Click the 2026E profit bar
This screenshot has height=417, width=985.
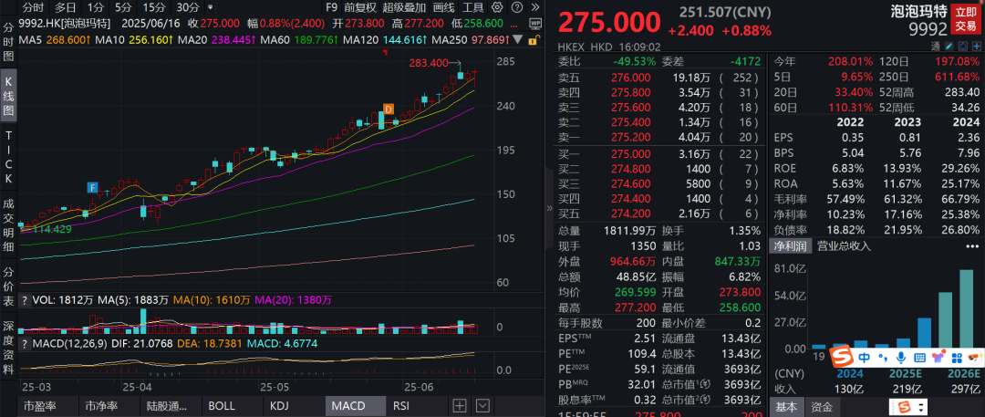[x=966, y=308]
